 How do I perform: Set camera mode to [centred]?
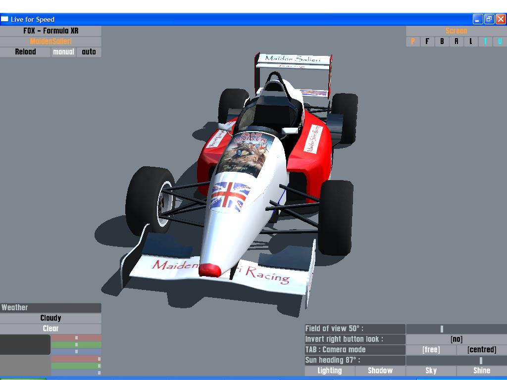482,350
